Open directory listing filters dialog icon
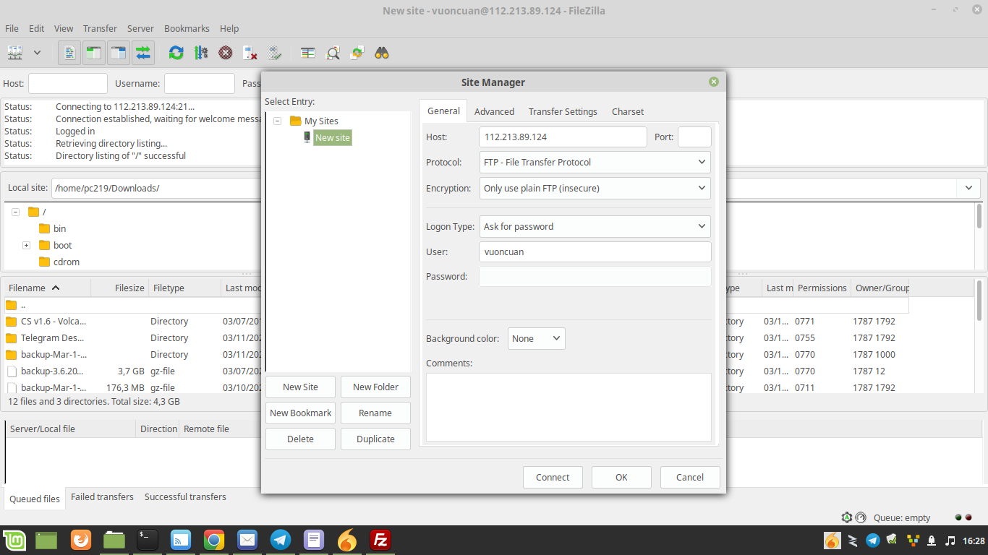Viewport: 988px width, 555px height. (308, 53)
